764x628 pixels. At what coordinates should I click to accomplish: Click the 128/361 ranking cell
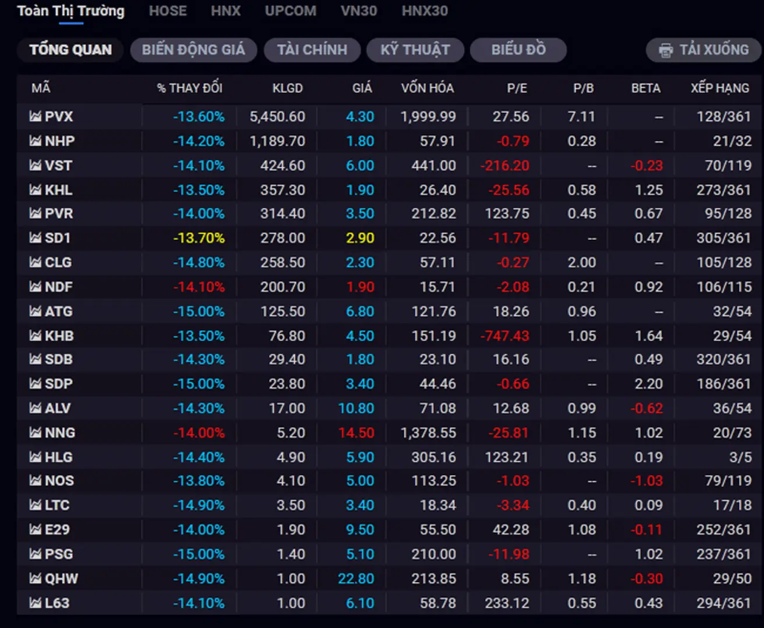pos(724,117)
